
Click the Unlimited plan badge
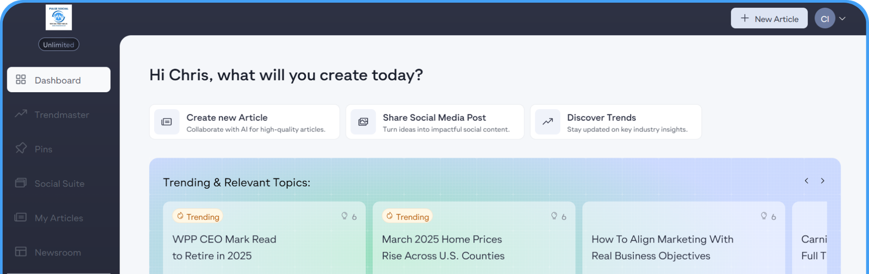click(59, 44)
